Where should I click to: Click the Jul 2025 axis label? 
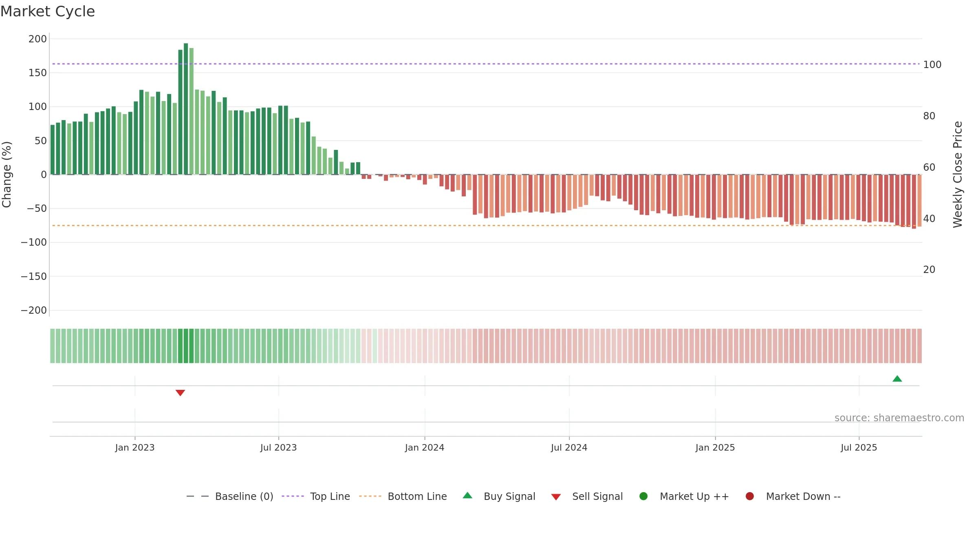[859, 447]
